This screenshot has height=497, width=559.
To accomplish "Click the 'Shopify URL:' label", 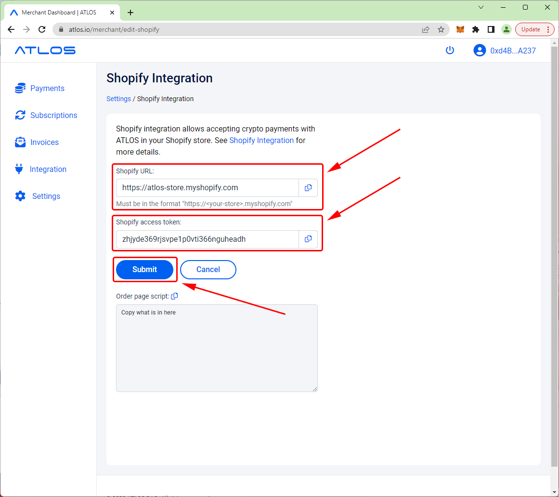I will [135, 171].
